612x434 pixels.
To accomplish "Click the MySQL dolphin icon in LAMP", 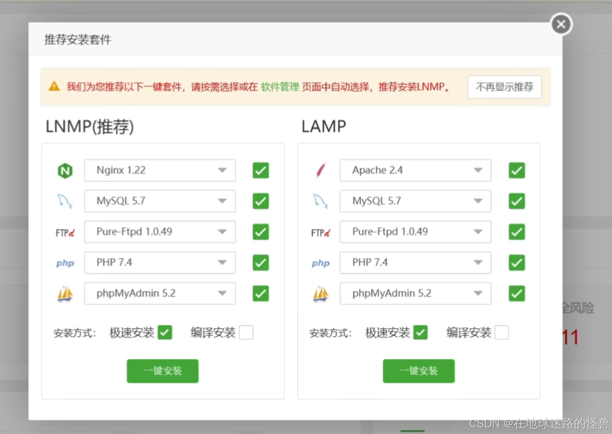I will tap(321, 201).
